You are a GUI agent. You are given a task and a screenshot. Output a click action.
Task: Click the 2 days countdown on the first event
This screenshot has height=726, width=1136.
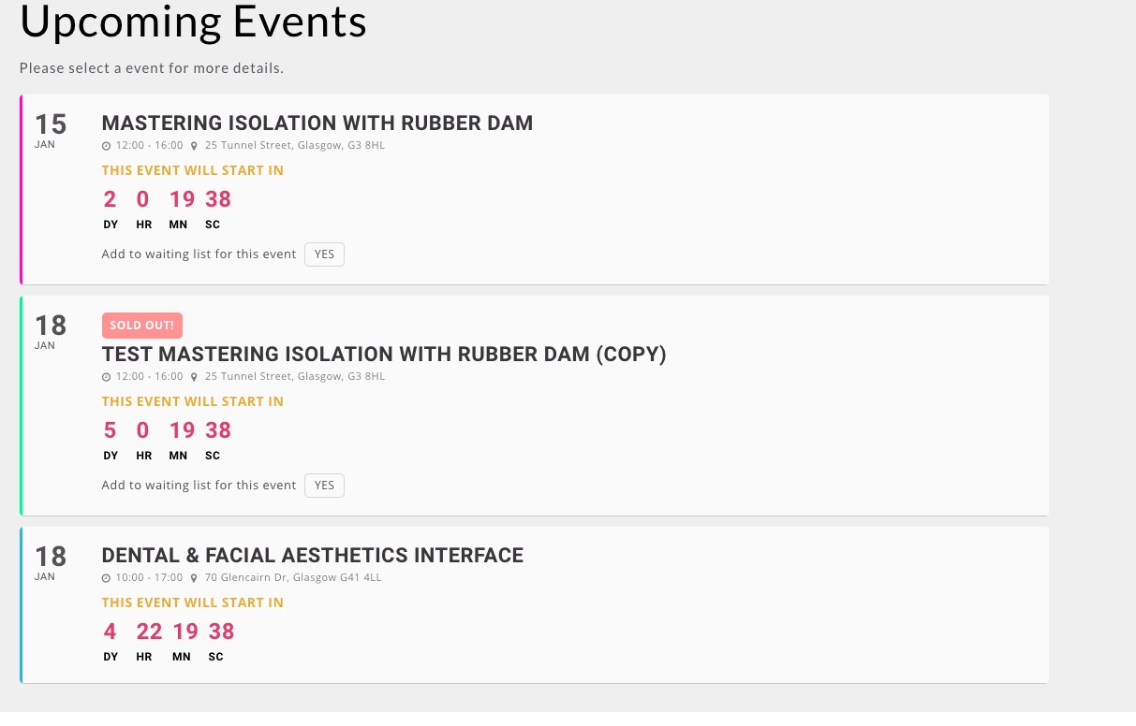point(111,199)
